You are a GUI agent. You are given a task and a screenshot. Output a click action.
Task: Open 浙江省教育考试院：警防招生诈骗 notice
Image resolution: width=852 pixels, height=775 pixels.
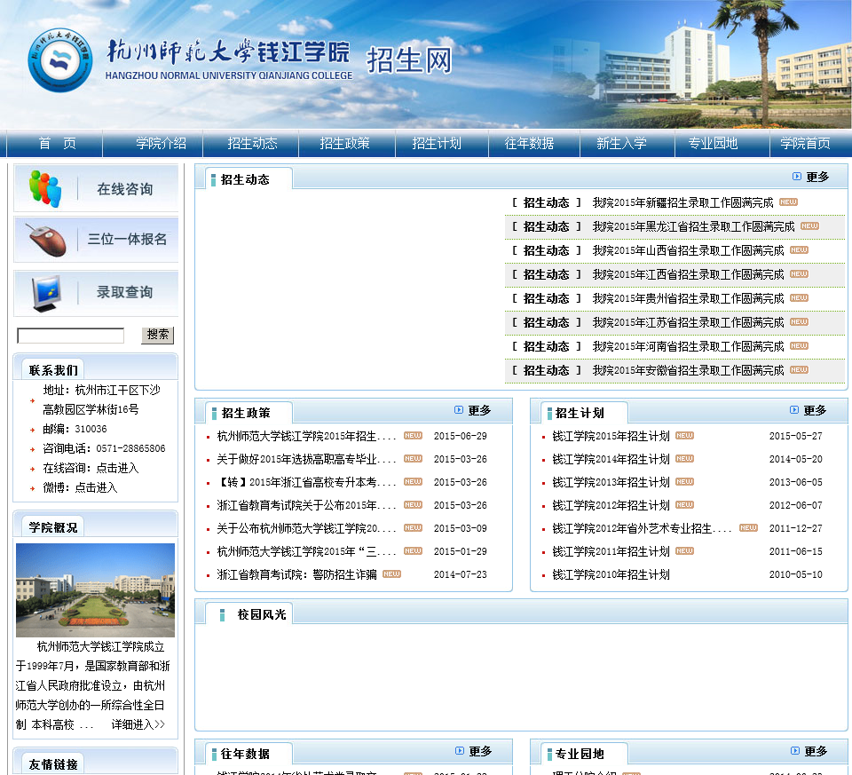pos(296,574)
